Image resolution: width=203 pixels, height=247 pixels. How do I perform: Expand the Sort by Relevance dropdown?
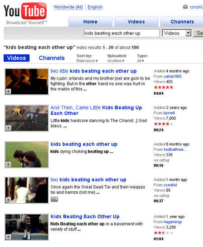coord(87,61)
